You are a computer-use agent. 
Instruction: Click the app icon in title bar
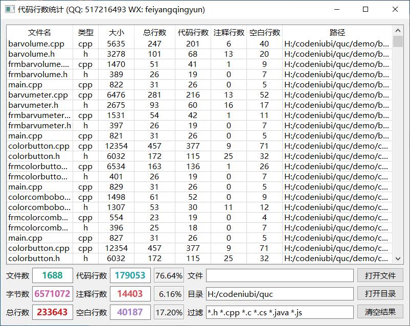(9, 9)
